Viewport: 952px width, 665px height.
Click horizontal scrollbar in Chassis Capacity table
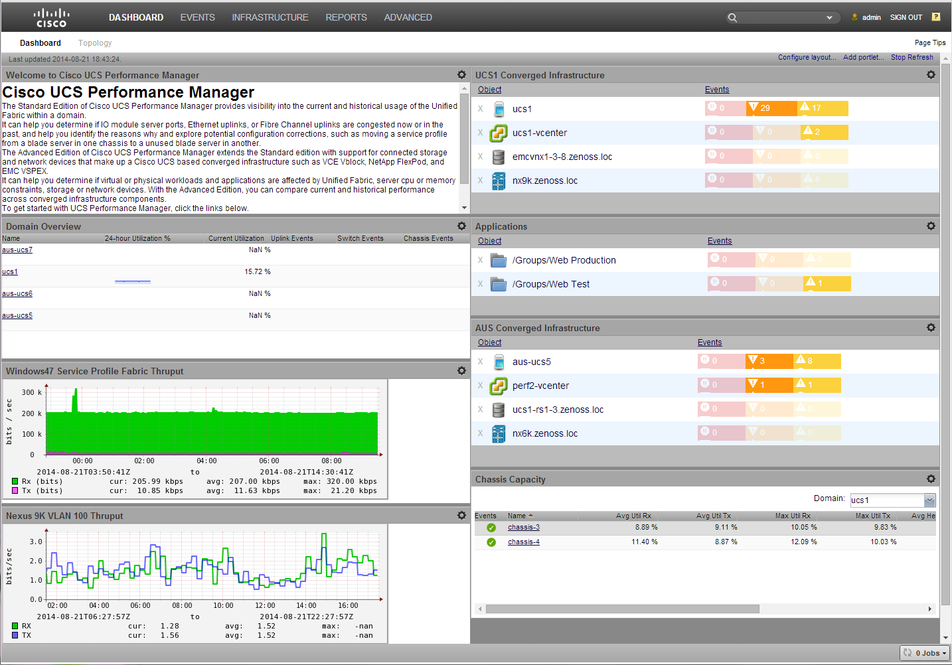click(623, 609)
